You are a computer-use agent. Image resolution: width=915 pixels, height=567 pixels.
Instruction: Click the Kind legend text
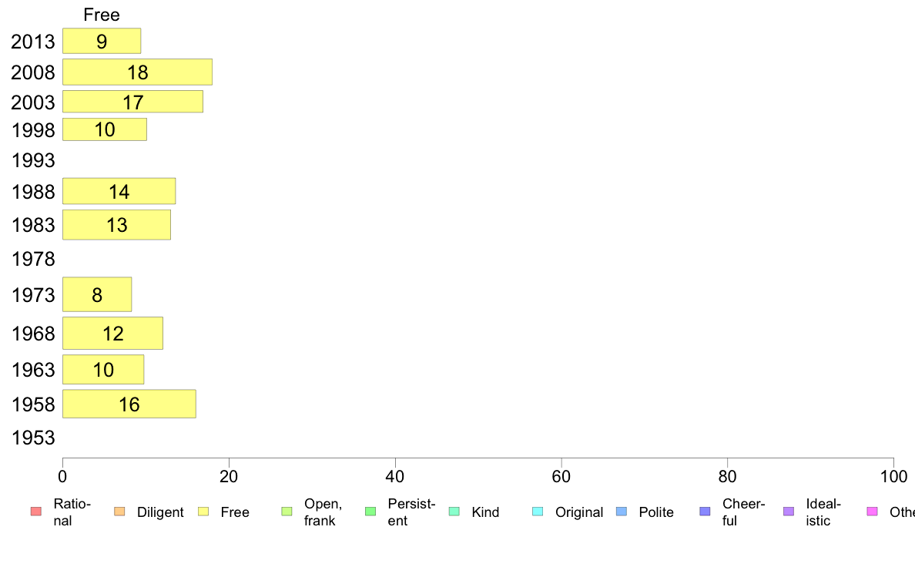point(485,512)
